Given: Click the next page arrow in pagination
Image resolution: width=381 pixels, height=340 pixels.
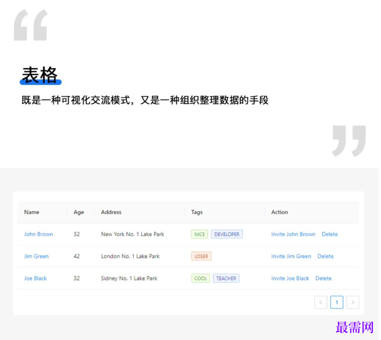Looking at the screenshot, I should click(353, 302).
